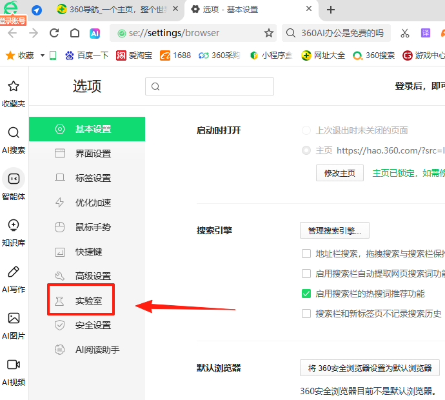Open the scissors screenshot tool
The height and width of the screenshot is (400, 445).
pyautogui.click(x=405, y=33)
